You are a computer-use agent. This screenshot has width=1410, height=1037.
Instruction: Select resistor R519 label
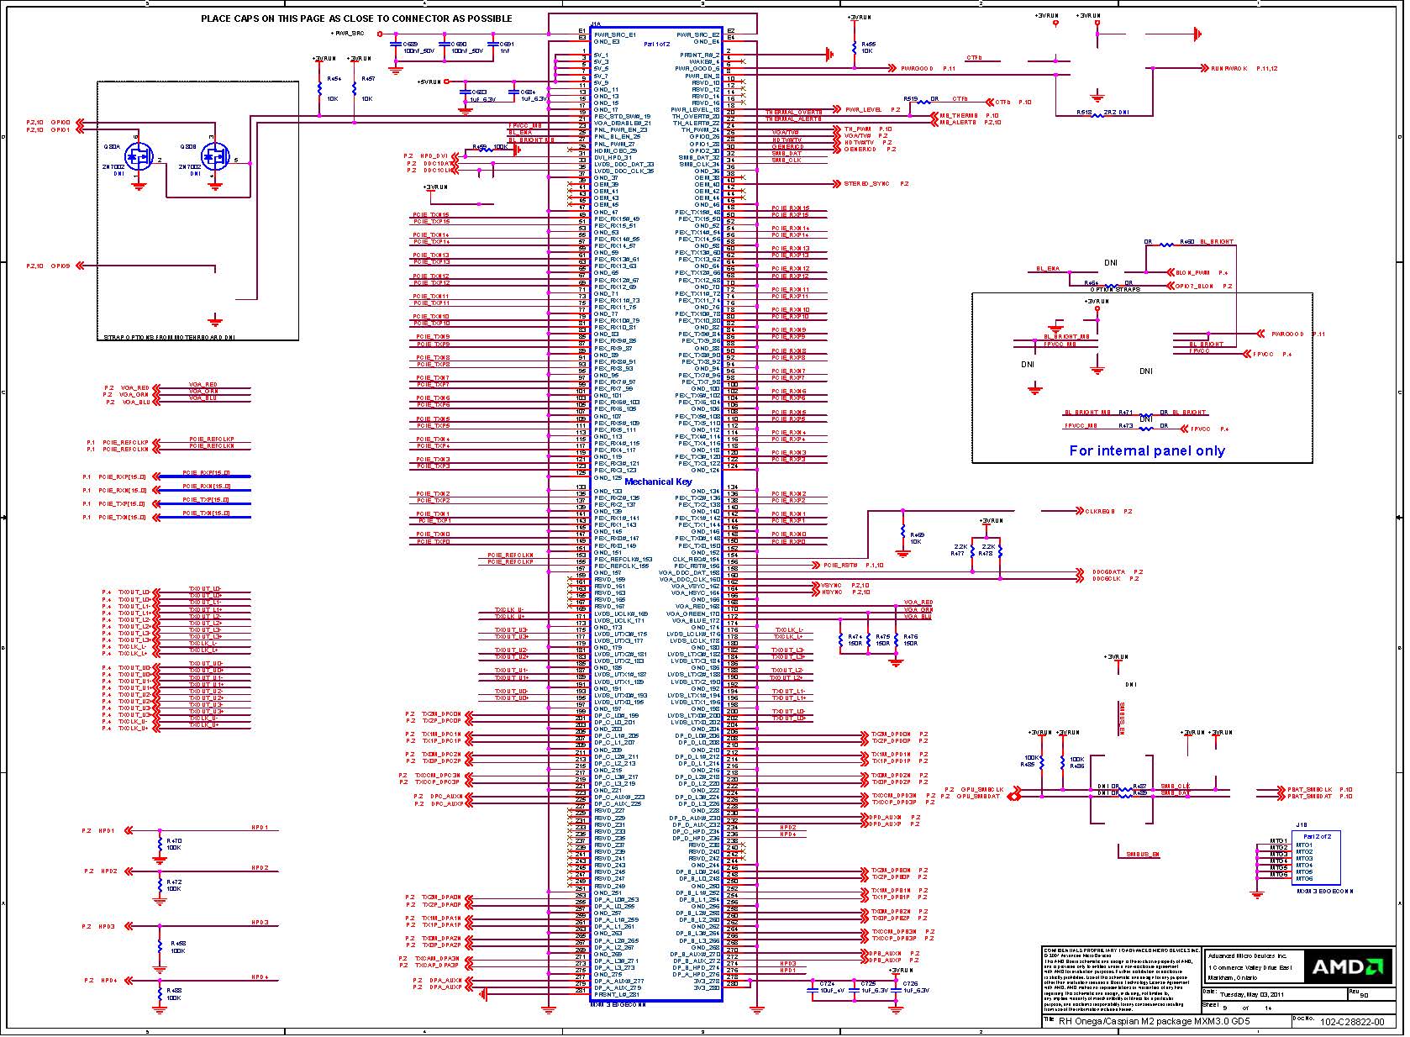coord(911,98)
